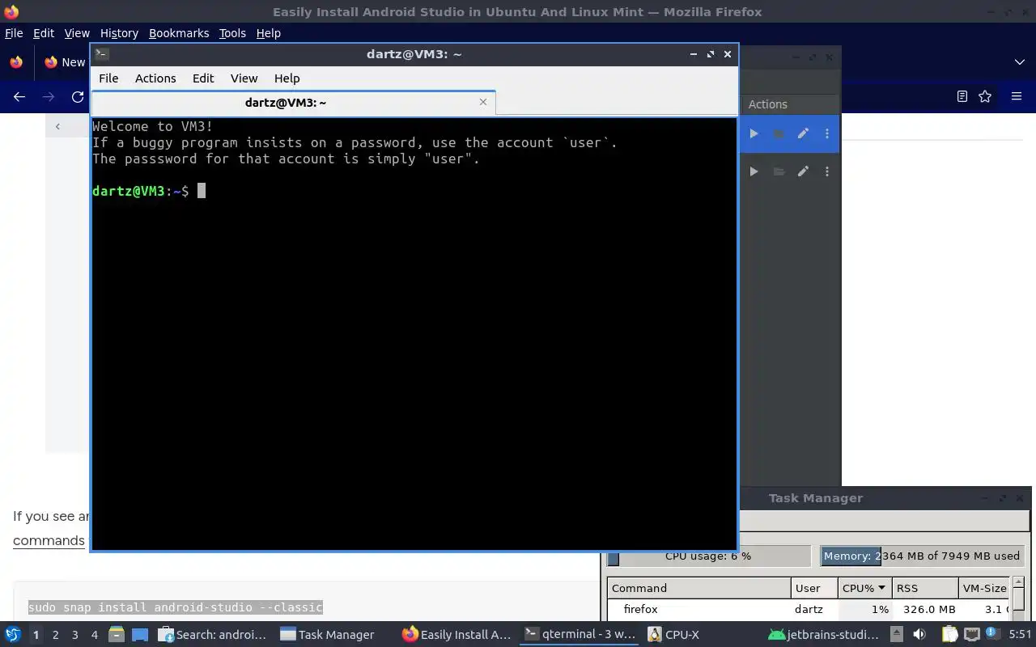Open Firefox's Tools menu
The height and width of the screenshot is (647, 1036).
click(x=232, y=33)
